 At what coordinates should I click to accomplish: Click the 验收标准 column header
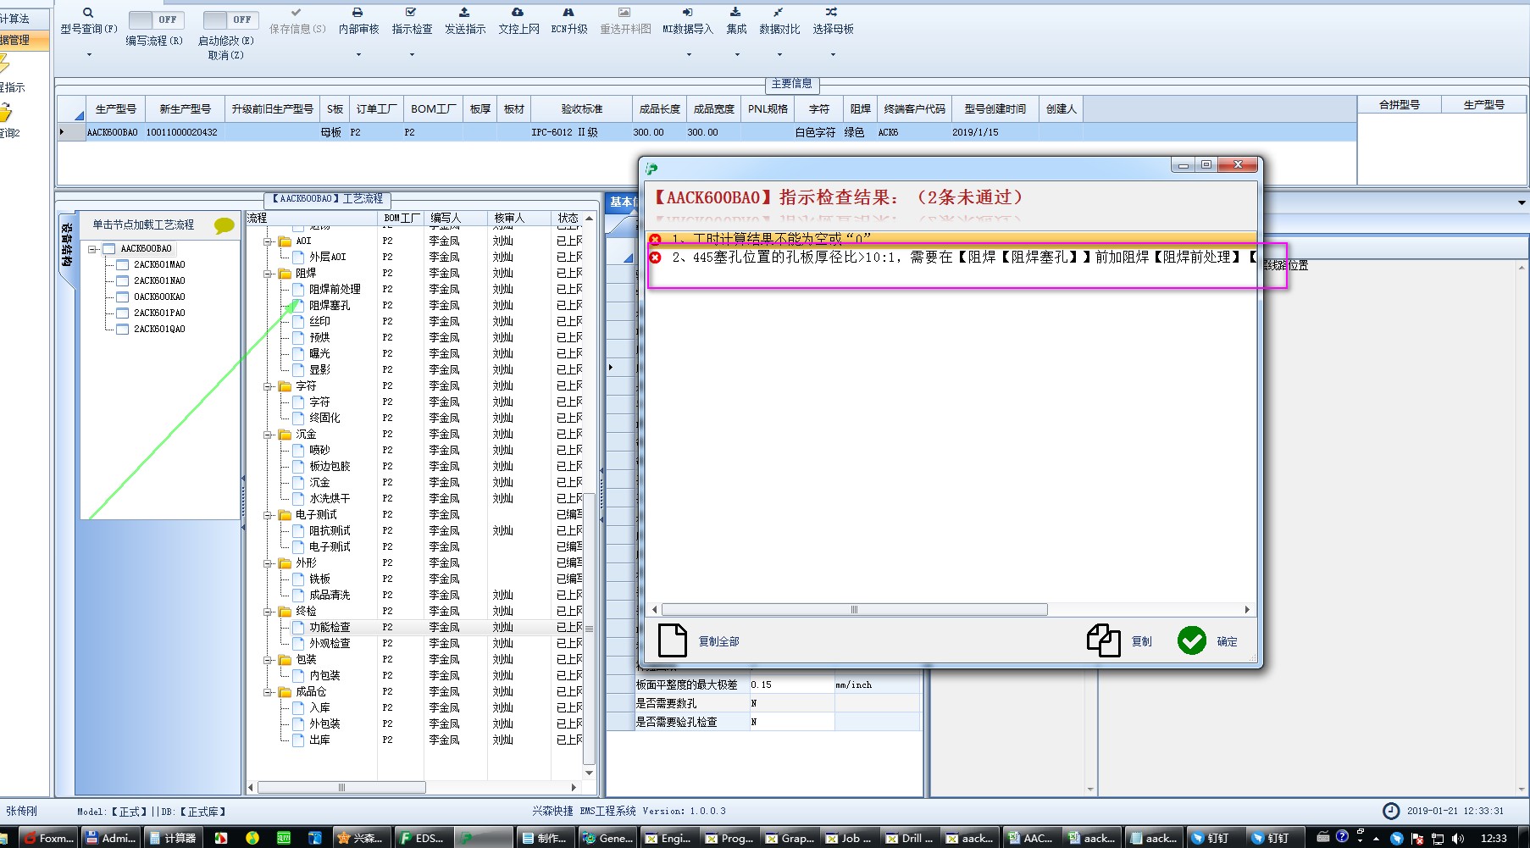click(581, 109)
